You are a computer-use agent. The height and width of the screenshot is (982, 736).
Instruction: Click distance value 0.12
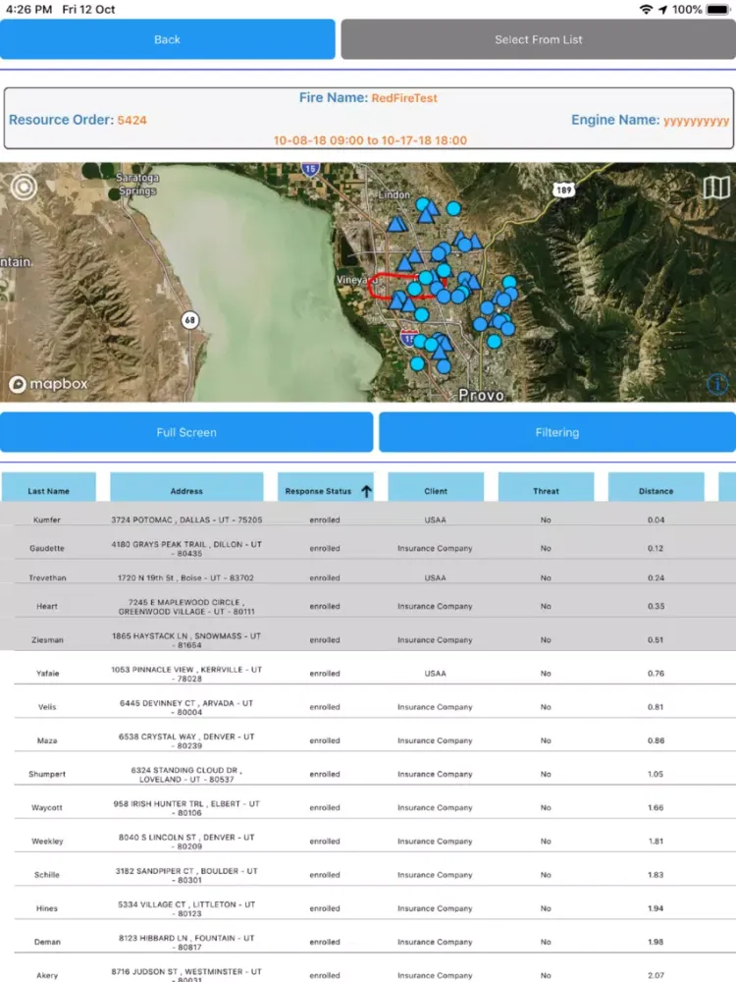pyautogui.click(x=656, y=548)
